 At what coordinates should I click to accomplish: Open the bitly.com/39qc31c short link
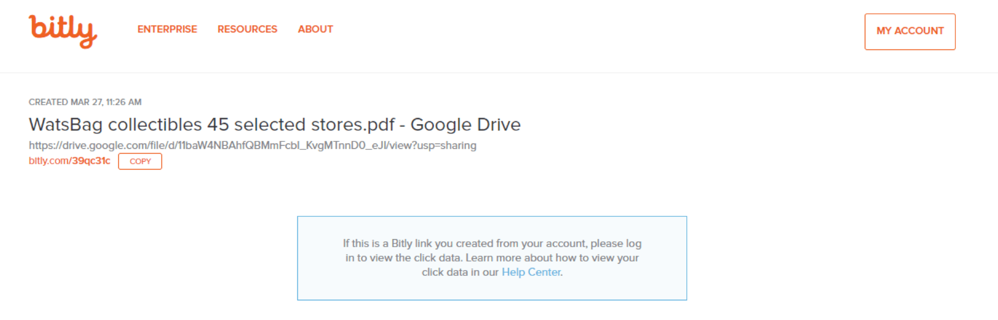tap(69, 161)
